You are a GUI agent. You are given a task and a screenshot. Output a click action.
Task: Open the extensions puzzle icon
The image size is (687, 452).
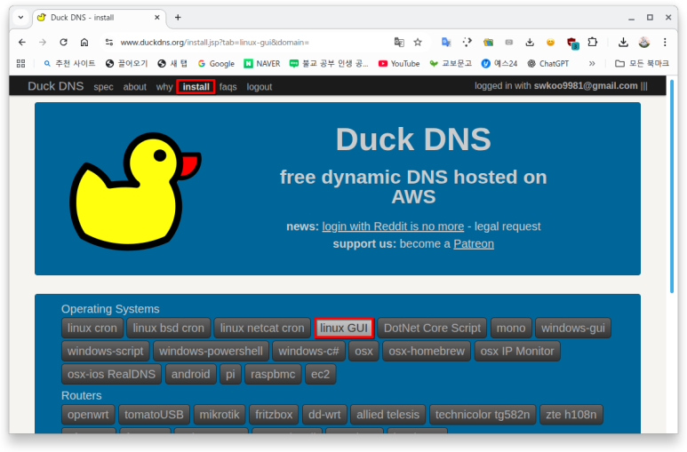pyautogui.click(x=593, y=42)
